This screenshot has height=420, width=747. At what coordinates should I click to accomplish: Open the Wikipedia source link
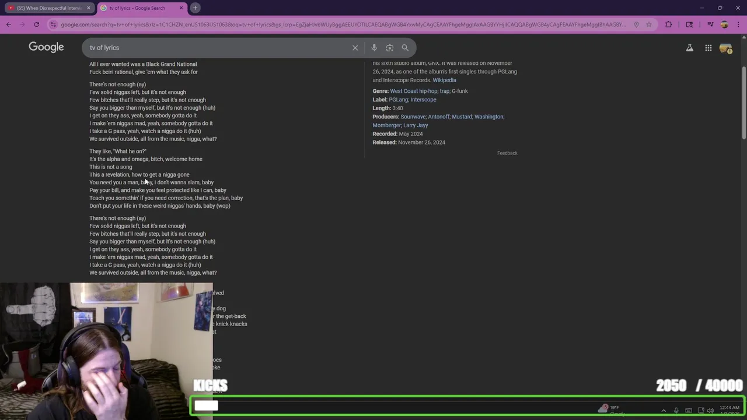[x=444, y=80]
